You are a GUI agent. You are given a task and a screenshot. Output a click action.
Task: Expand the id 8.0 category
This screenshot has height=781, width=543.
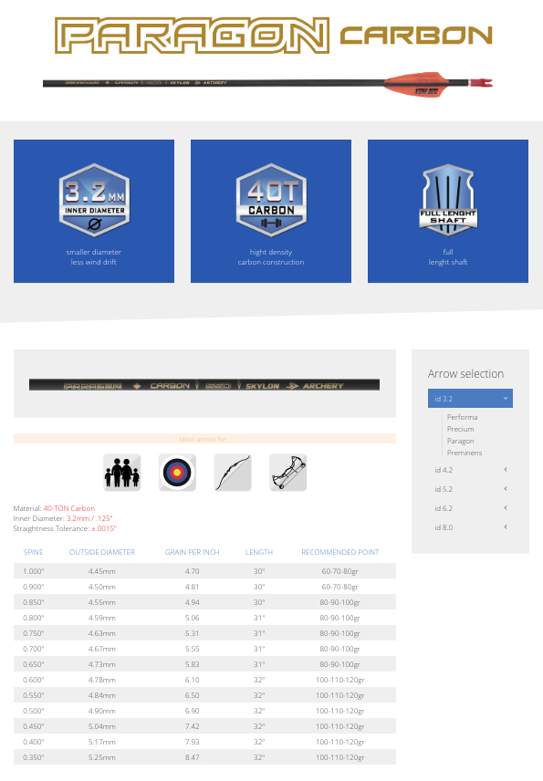(x=470, y=527)
